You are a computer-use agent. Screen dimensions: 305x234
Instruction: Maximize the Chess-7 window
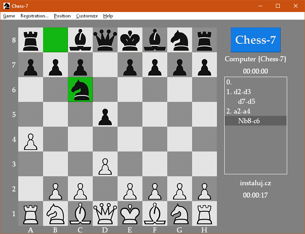278,6
